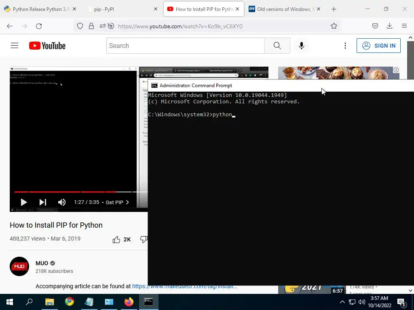Go back with the browser back arrow

pyautogui.click(x=10, y=26)
